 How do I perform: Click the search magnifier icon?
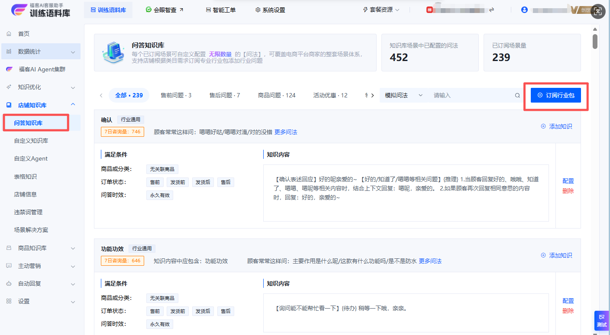click(x=517, y=95)
